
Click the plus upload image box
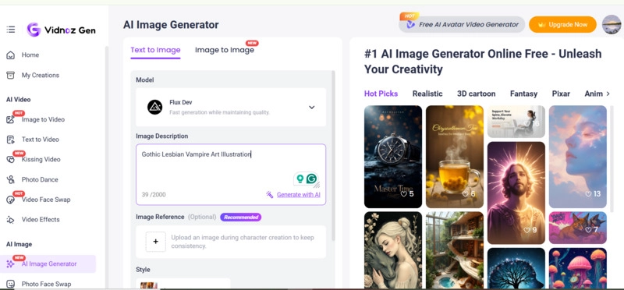click(155, 242)
